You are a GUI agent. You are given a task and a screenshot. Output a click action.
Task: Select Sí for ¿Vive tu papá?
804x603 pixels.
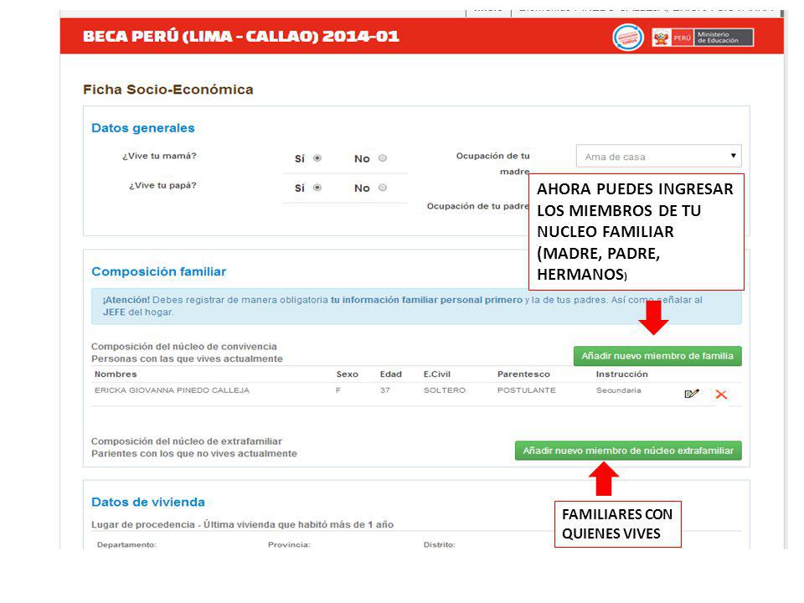click(317, 188)
